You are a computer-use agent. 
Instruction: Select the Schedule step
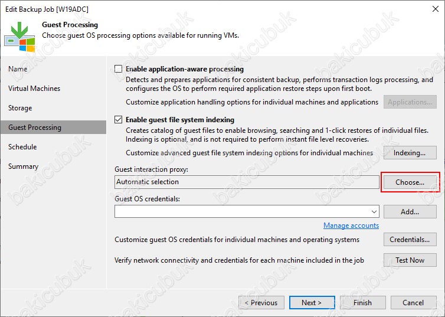pos(22,147)
